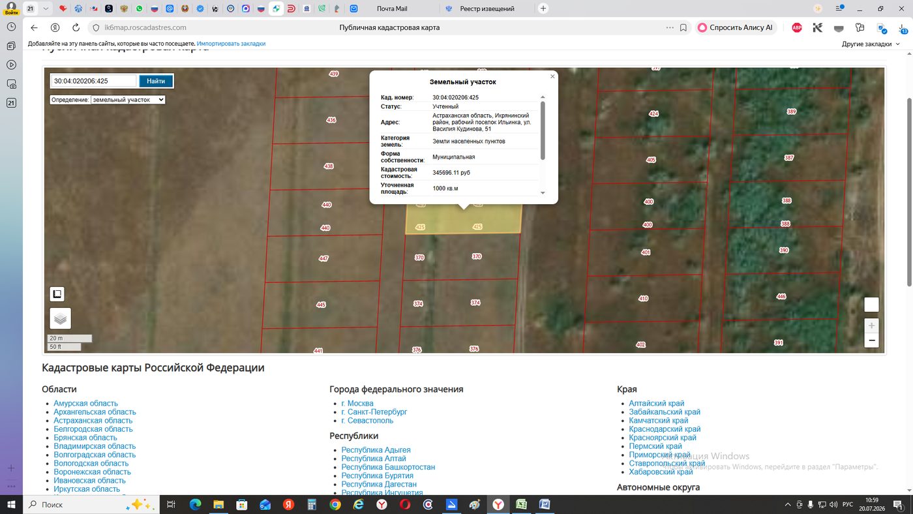
Task: Click the popup info vertical scrollbar
Action: tap(543, 130)
